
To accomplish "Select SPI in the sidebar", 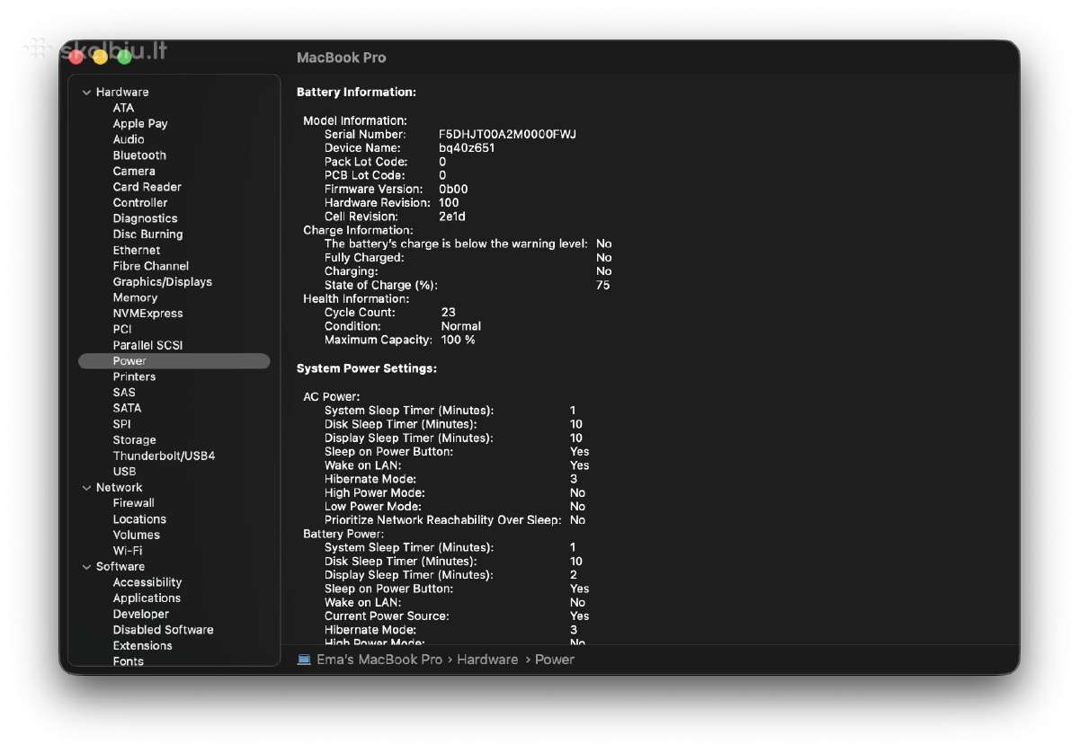I will click(x=121, y=424).
